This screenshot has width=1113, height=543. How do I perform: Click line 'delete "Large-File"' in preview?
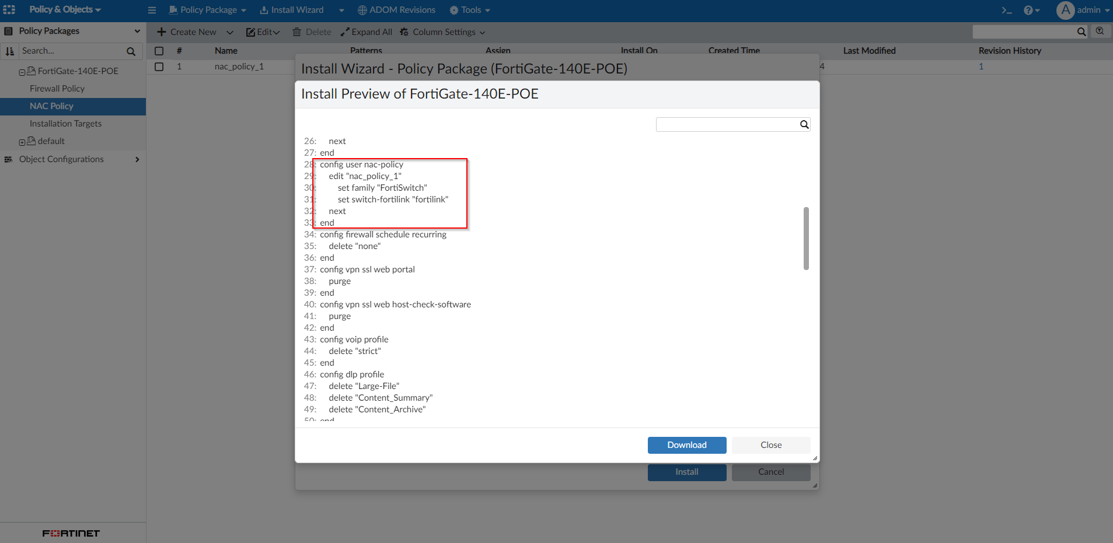(x=364, y=386)
